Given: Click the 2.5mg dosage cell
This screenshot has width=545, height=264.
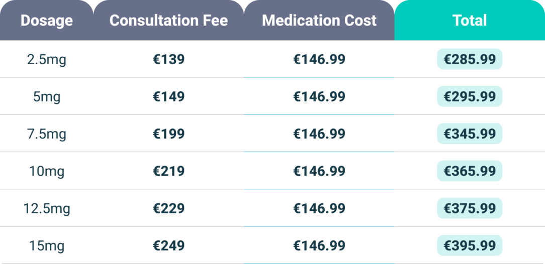Looking at the screenshot, I should coord(47,60).
